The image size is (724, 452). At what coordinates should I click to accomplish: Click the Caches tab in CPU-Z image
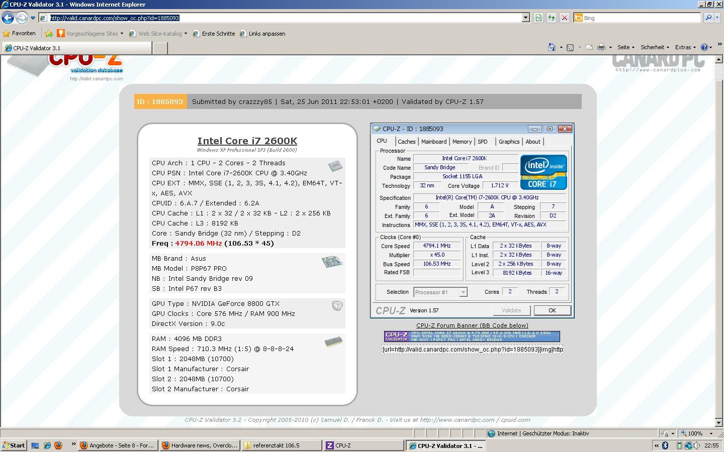[406, 142]
